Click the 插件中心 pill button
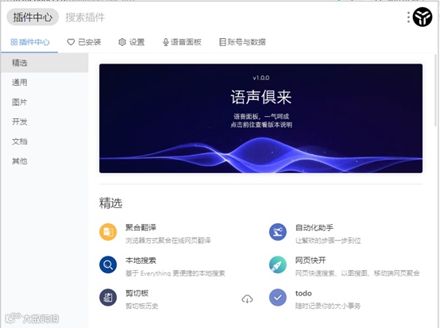Image resolution: width=440 pixels, height=328 pixels. (33, 17)
